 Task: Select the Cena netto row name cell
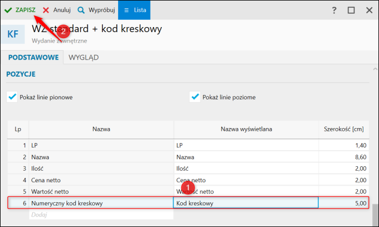pyautogui.click(x=101, y=180)
